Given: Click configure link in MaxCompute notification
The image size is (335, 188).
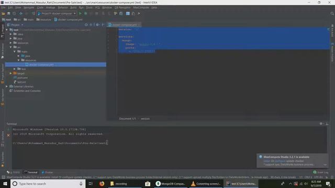Looking at the screenshot, I should pos(280,161).
